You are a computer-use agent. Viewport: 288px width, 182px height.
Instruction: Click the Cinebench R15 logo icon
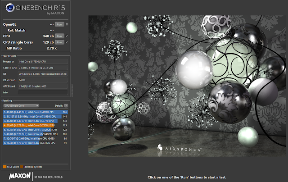(10, 8)
